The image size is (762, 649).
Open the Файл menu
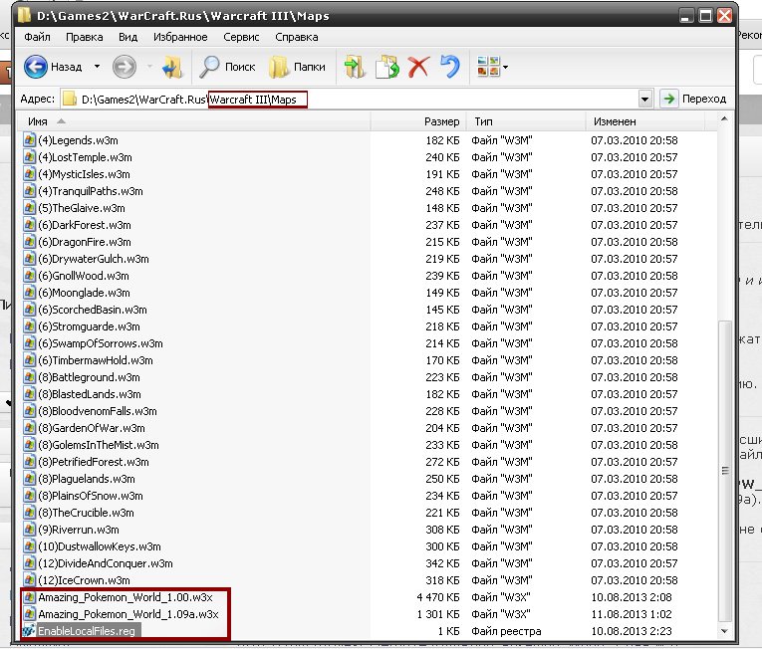click(37, 37)
